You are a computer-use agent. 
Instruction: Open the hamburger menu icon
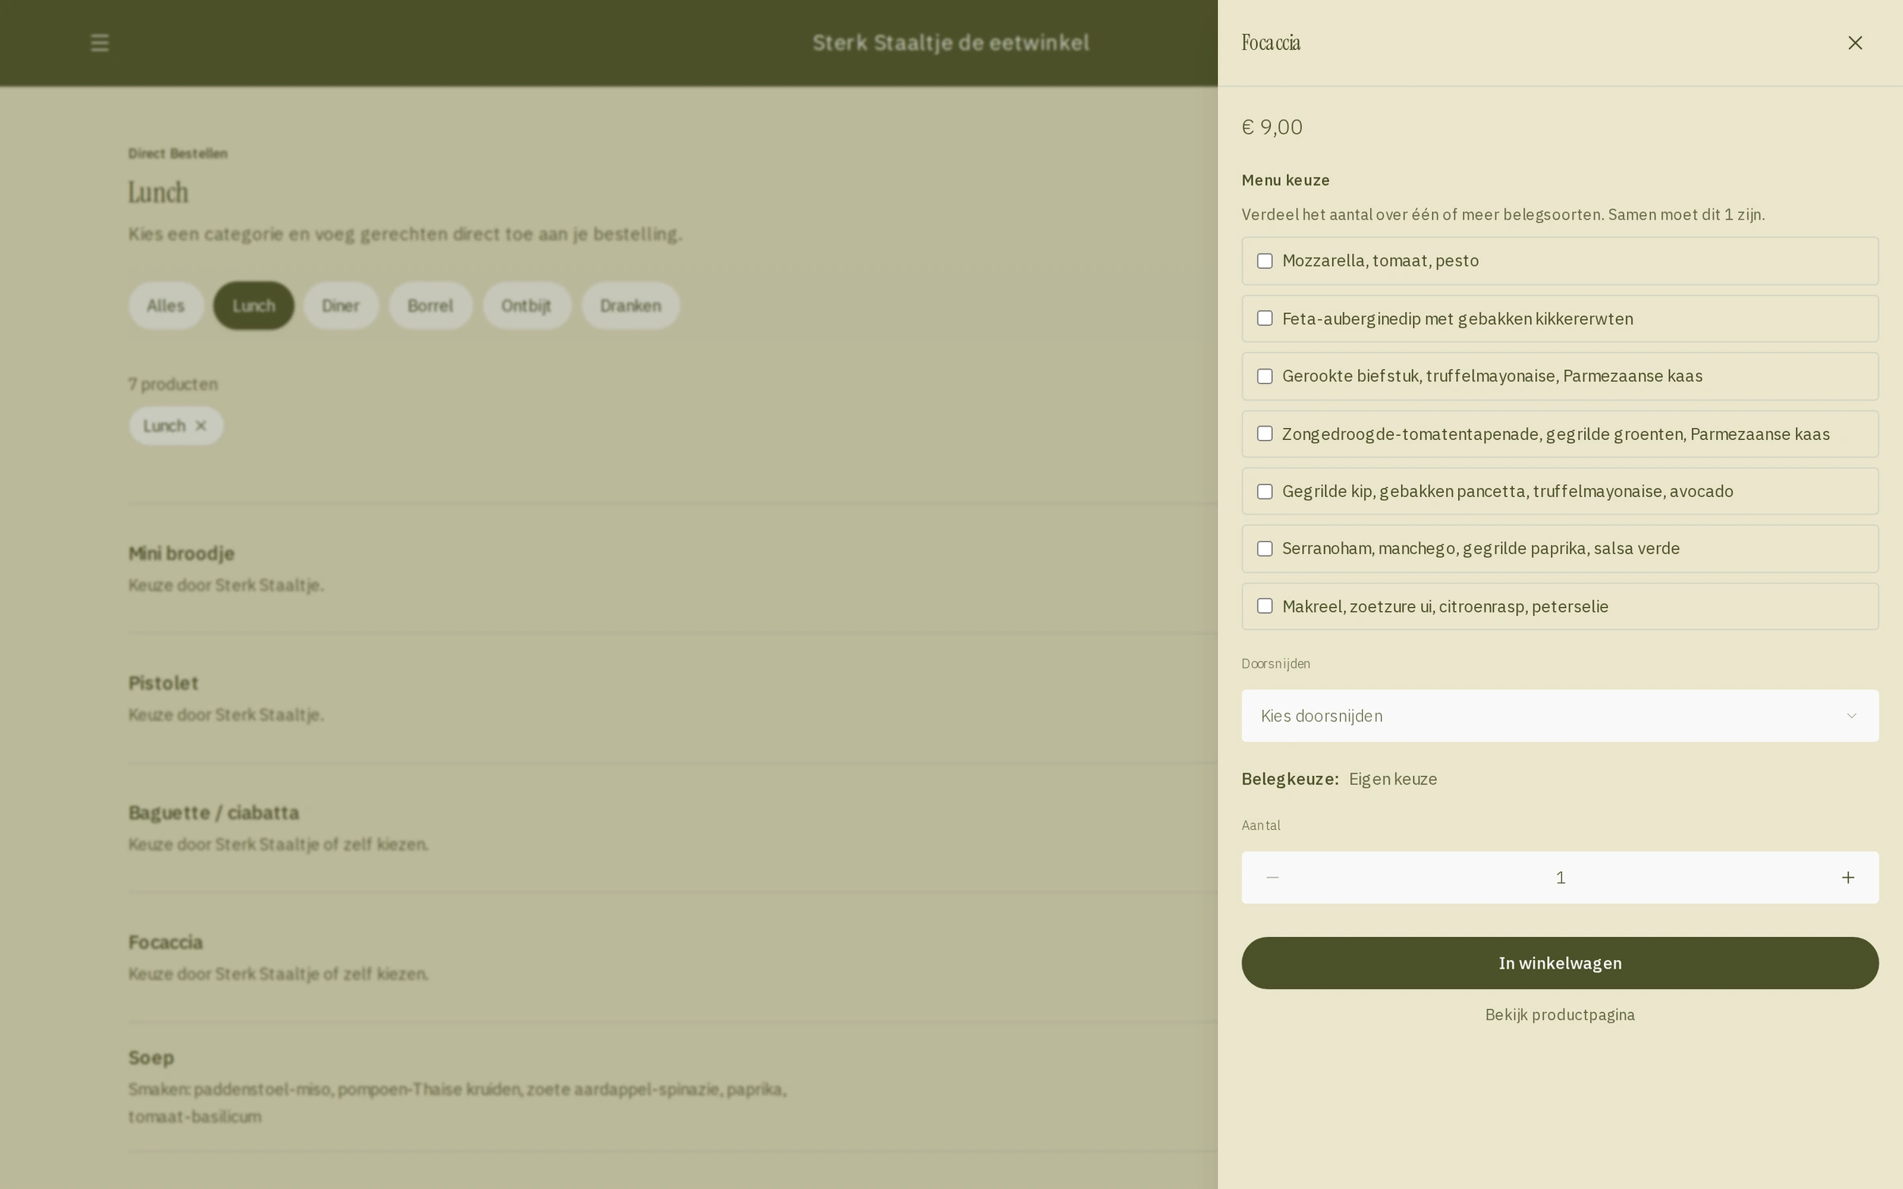100,43
